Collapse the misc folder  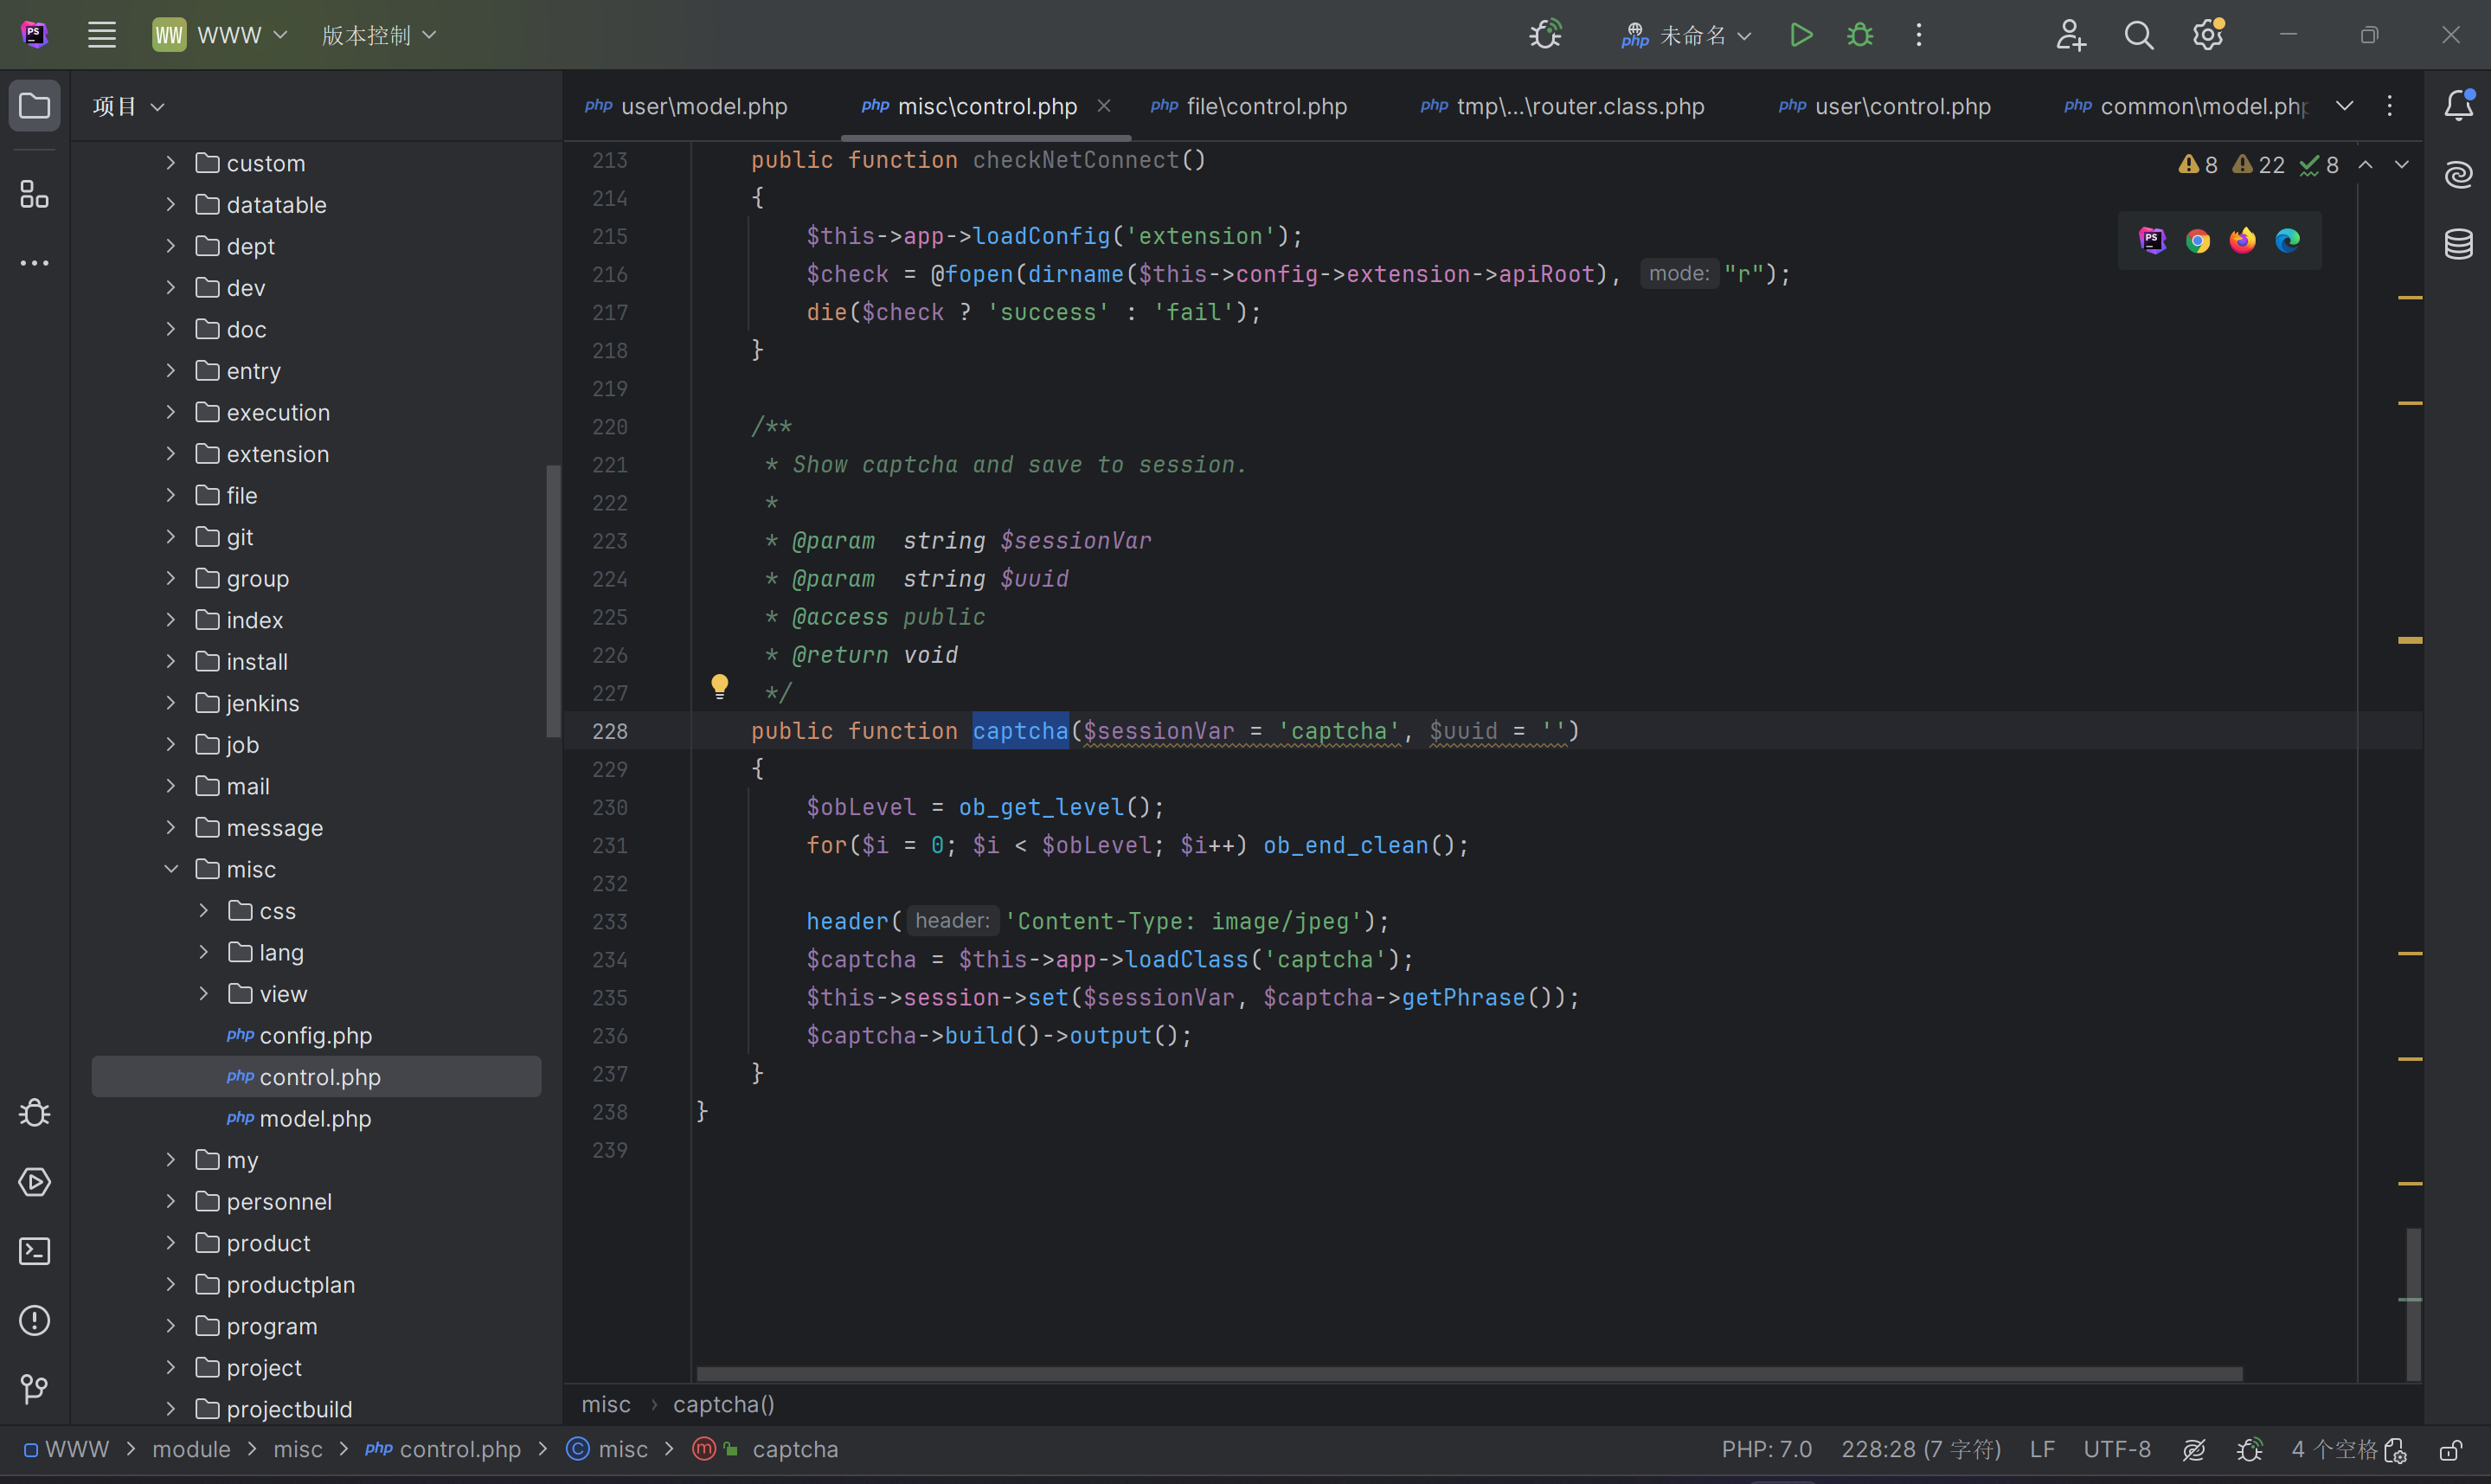pos(171,869)
